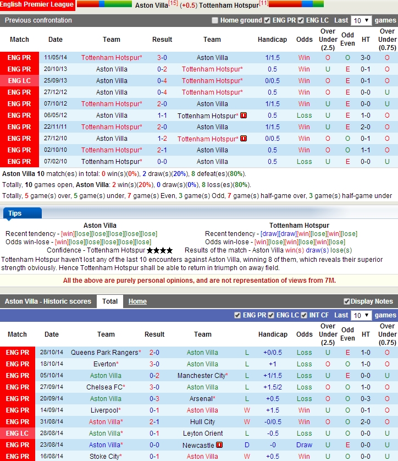Toggle Display Notes checkbox
This screenshot has height=461, width=398.
(x=346, y=301)
